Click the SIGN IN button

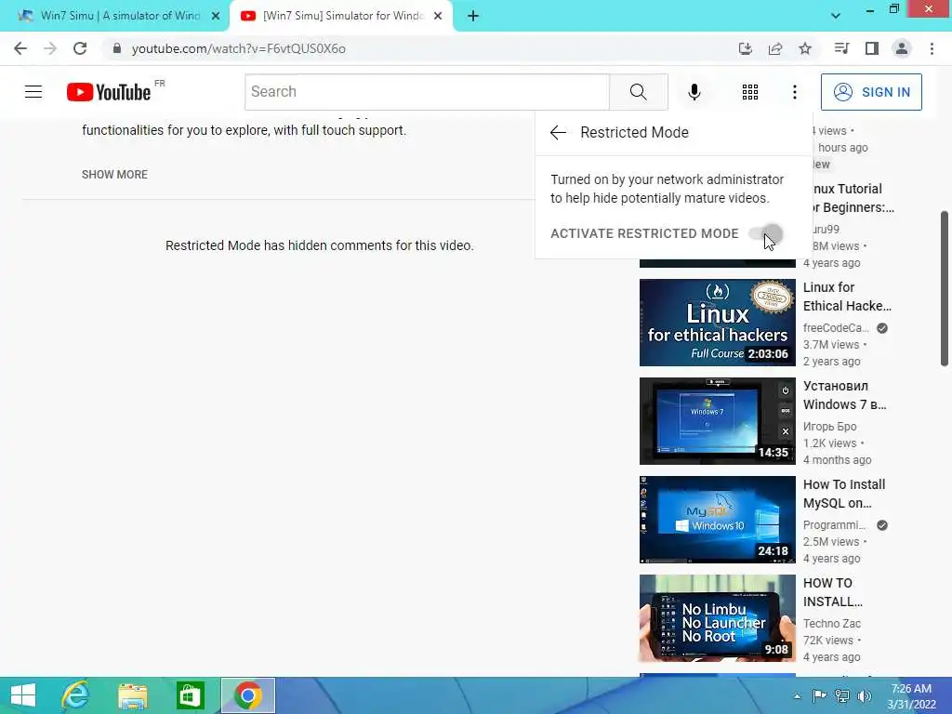click(871, 92)
